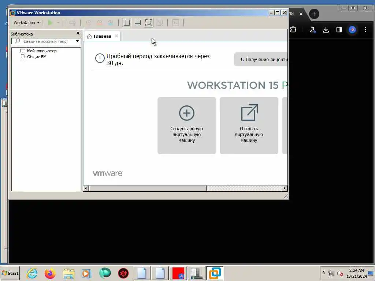Toggle the thumbnail bar view icon

click(x=138, y=23)
